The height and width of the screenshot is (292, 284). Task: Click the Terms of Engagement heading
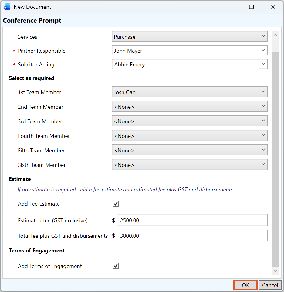37,251
